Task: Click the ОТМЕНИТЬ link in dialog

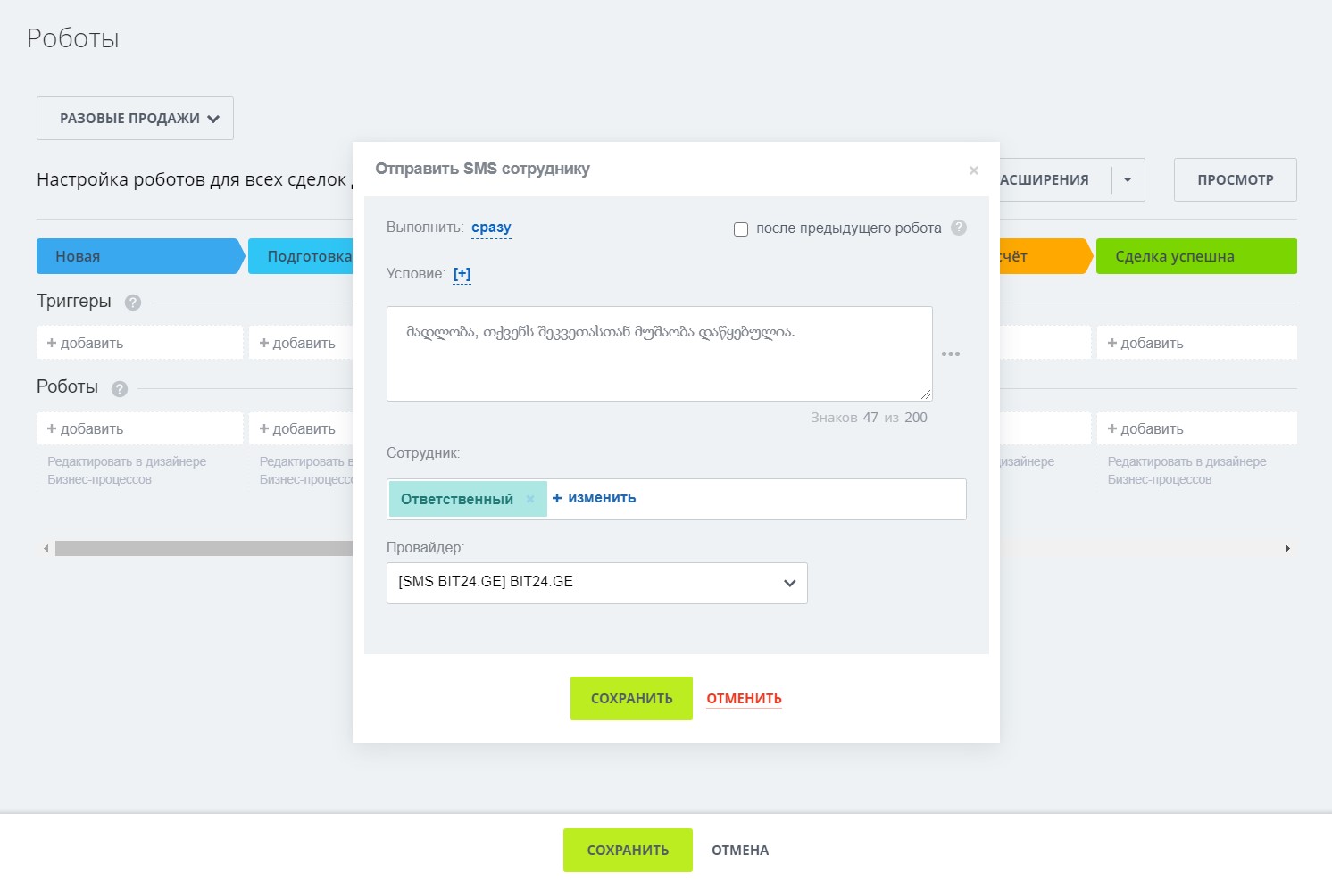Action: point(744,699)
